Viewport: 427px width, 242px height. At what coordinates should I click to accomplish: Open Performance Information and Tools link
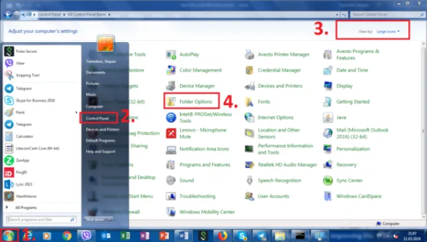coord(286,149)
